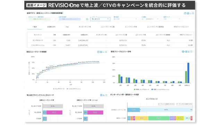Click the gray 地上波+CTV全体 bar in left incremental chart
Image resolution: width=222 pixels, height=125 pixels.
pyautogui.click(x=53, y=106)
